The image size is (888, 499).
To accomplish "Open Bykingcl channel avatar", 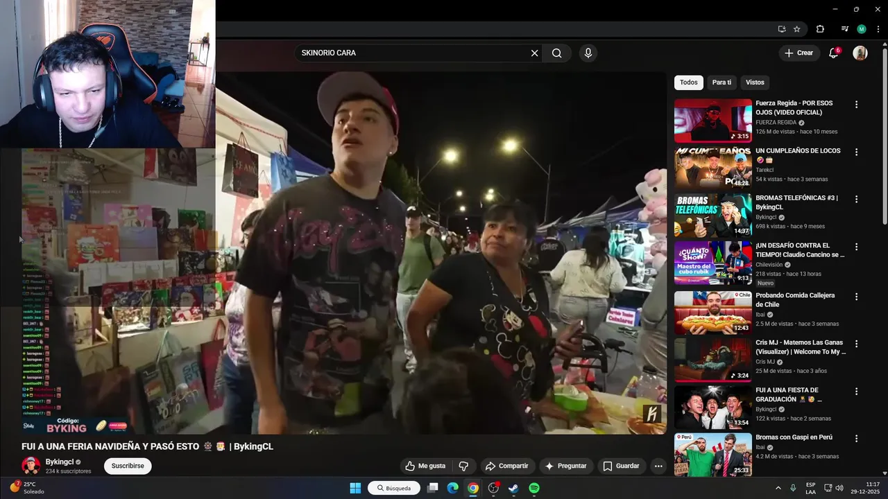I will pos(31,466).
